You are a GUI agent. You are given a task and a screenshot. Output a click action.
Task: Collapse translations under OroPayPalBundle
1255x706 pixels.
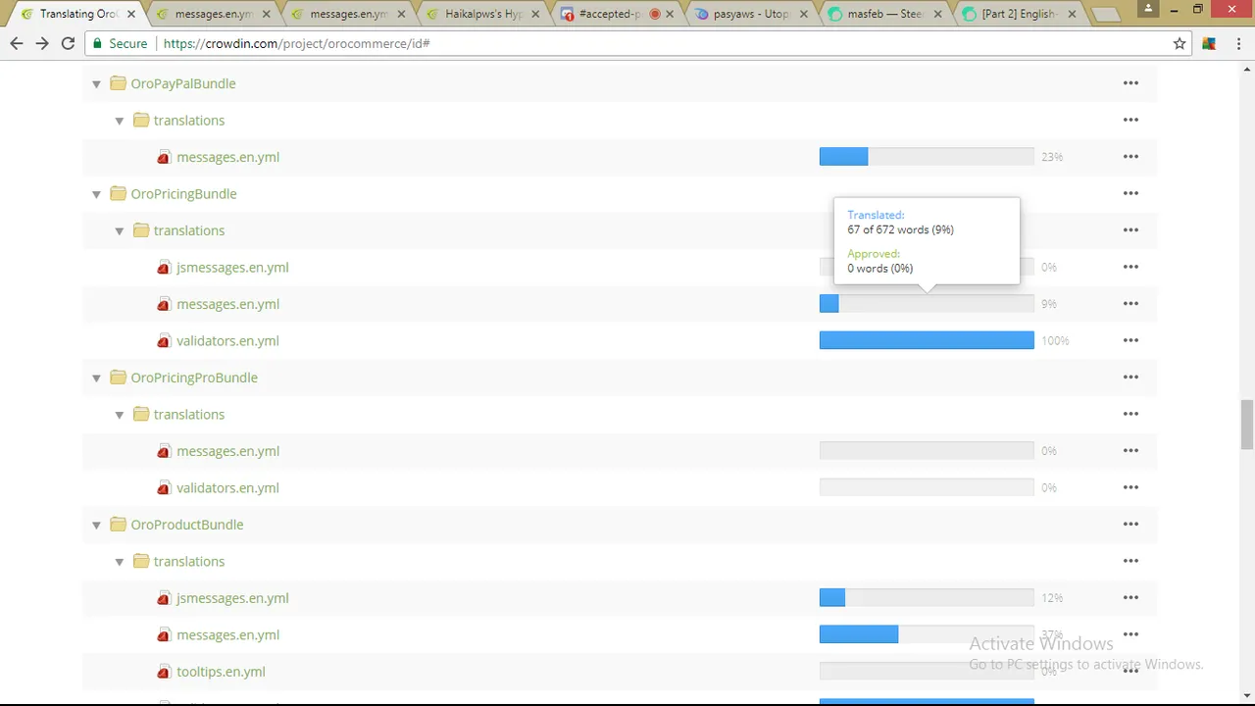tap(120, 121)
